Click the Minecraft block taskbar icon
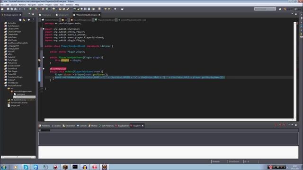 click(65, 167)
